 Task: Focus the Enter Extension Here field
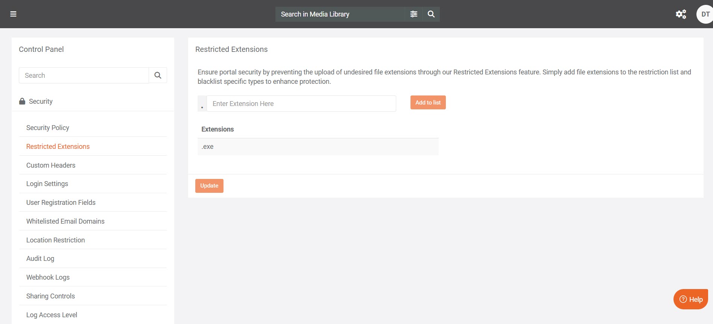(301, 104)
